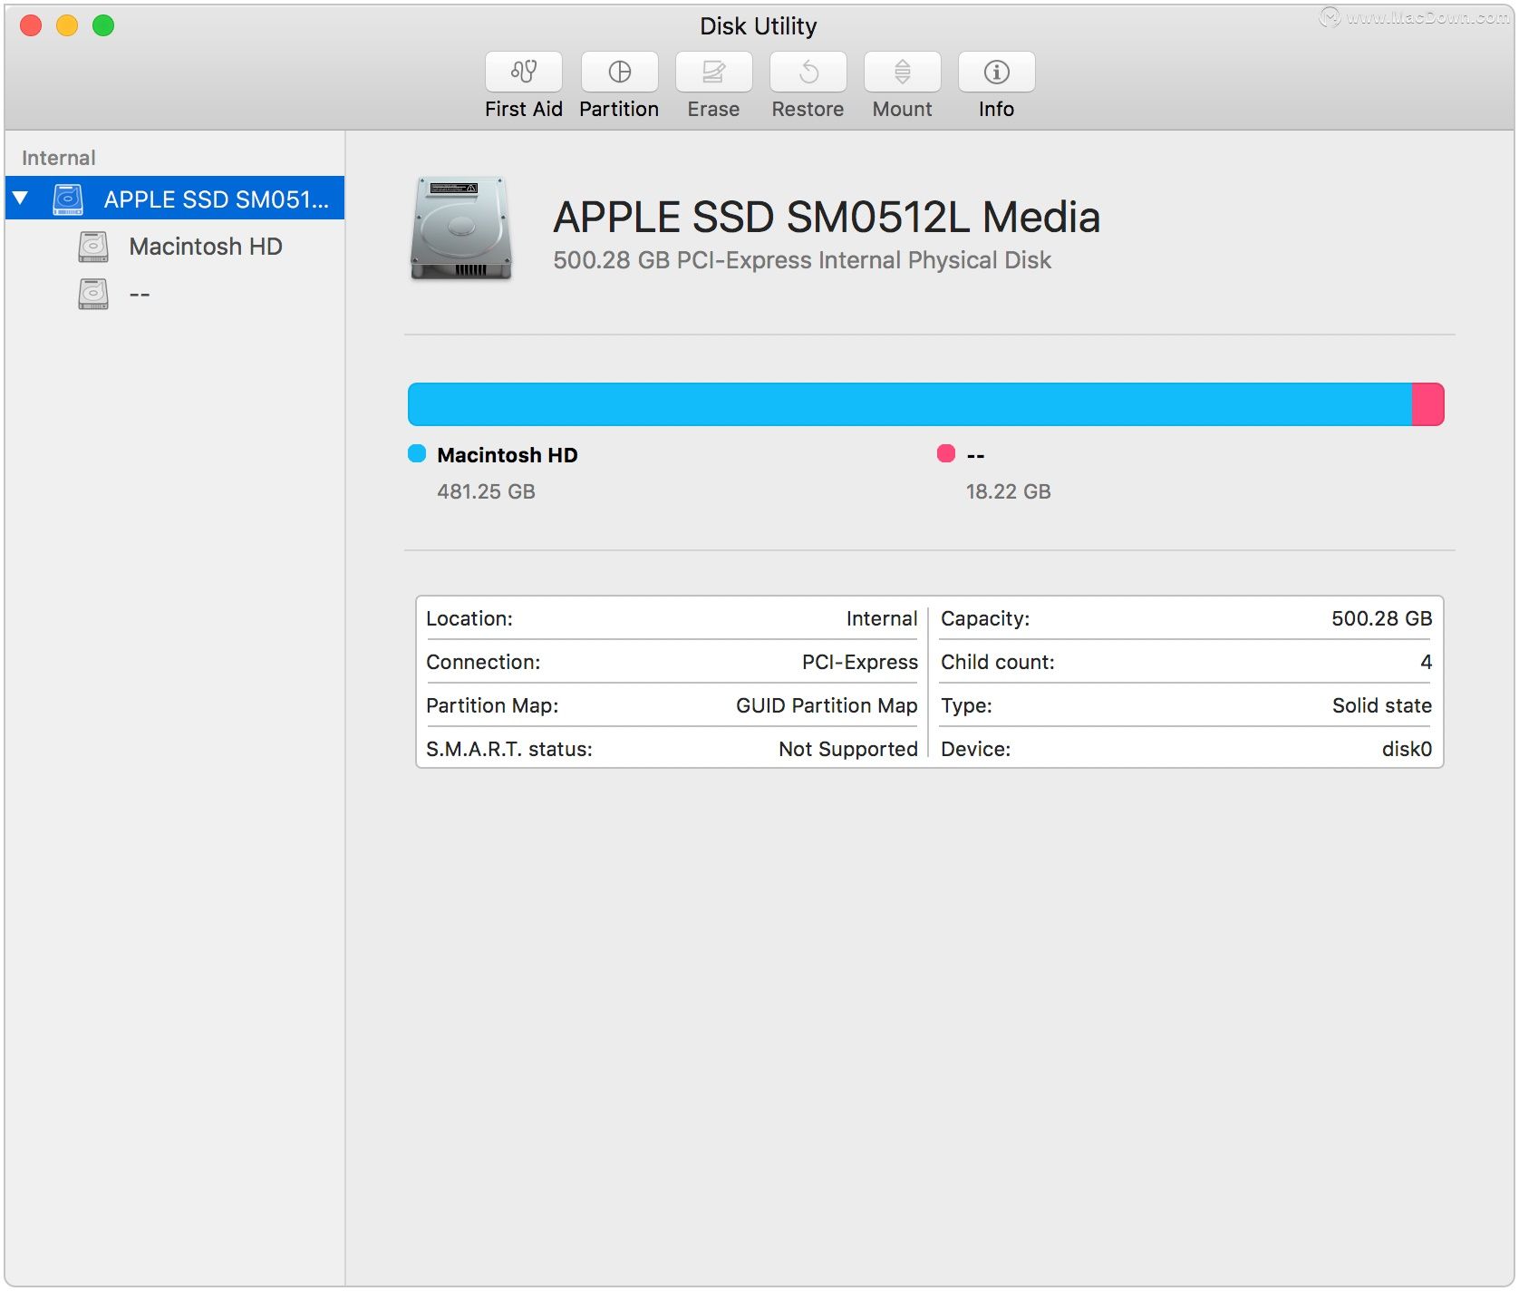Open the Info toolbar icon
1519x1291 pixels.
(x=996, y=72)
